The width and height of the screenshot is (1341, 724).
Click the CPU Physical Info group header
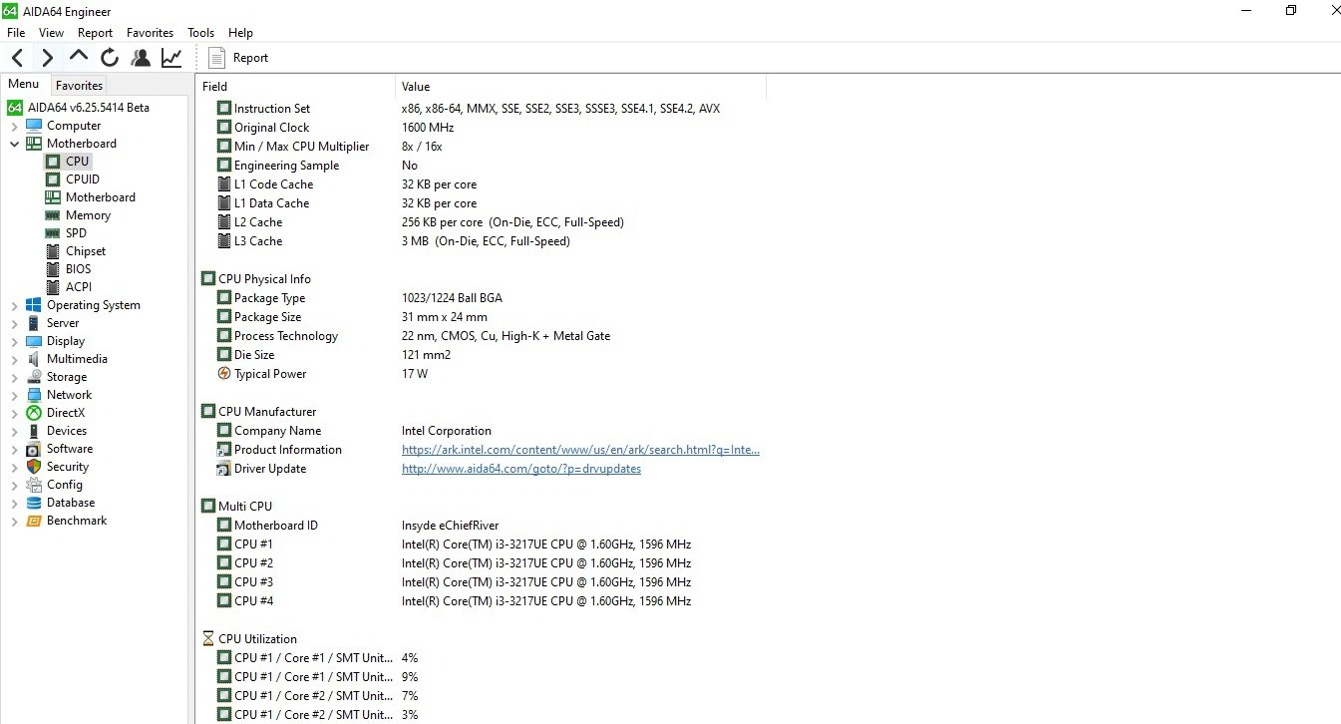(256, 279)
